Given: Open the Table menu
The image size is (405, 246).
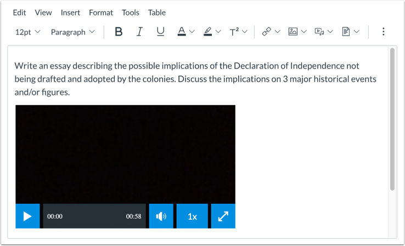Looking at the screenshot, I should coord(157,13).
